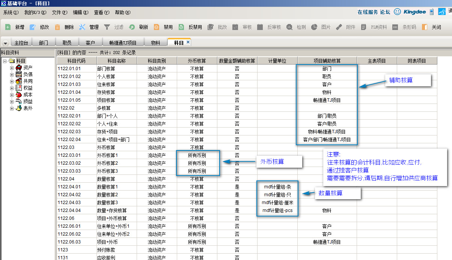Screen dimensions: 452x260
Task: Click the 刷新 (Refresh) toolbar icon
Action: [132, 27]
